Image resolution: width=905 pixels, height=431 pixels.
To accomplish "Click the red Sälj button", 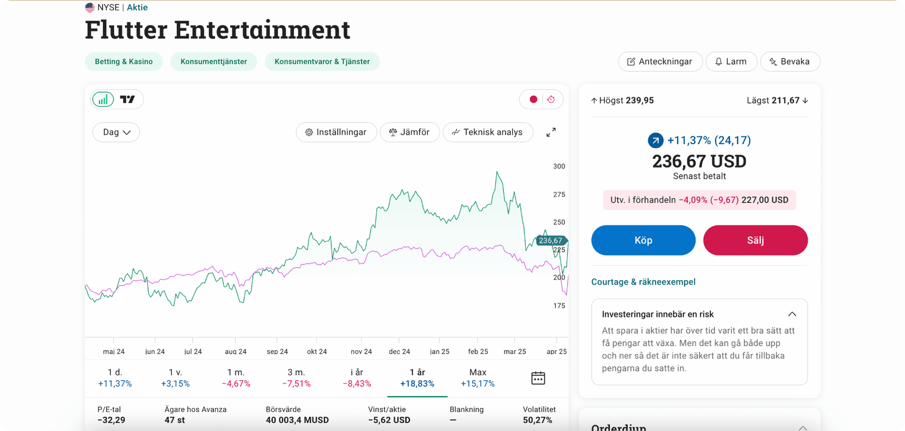I will pyautogui.click(x=755, y=240).
